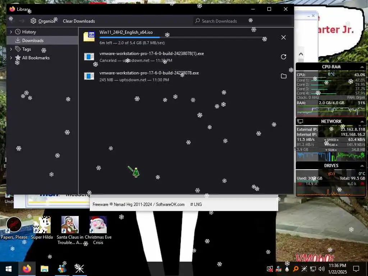Collapse the NETWORK gadget panel
368x276 pixels.
click(362, 121)
